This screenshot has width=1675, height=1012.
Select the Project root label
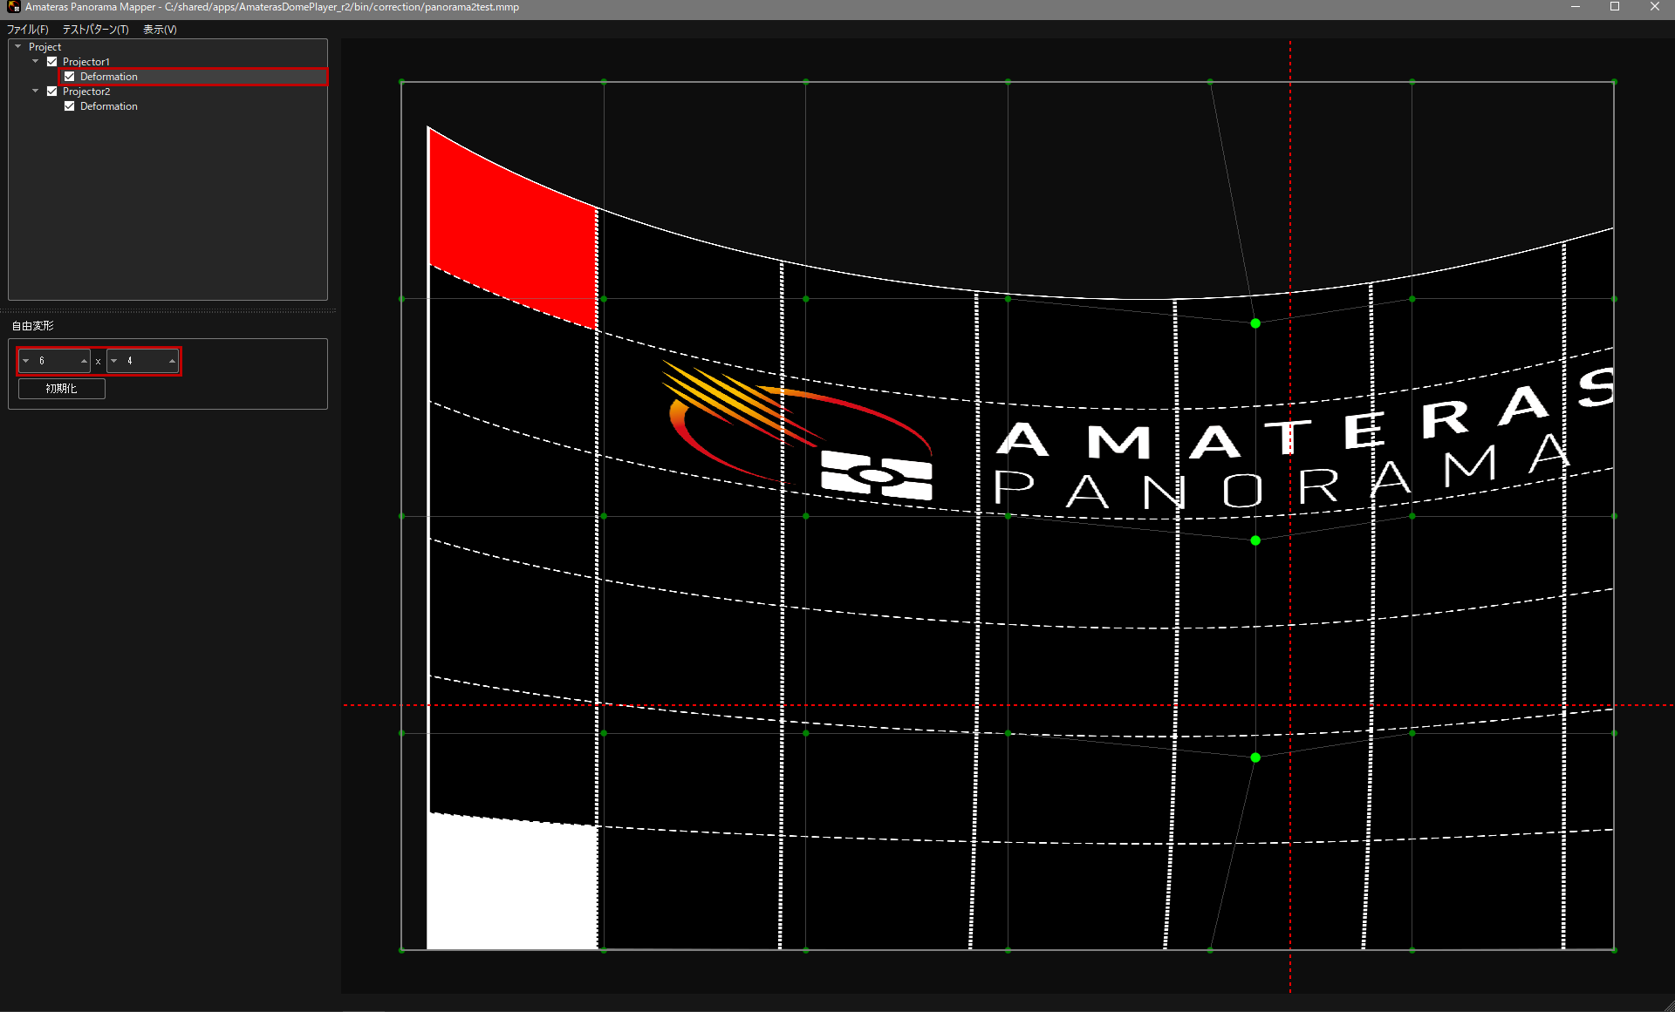44,47
